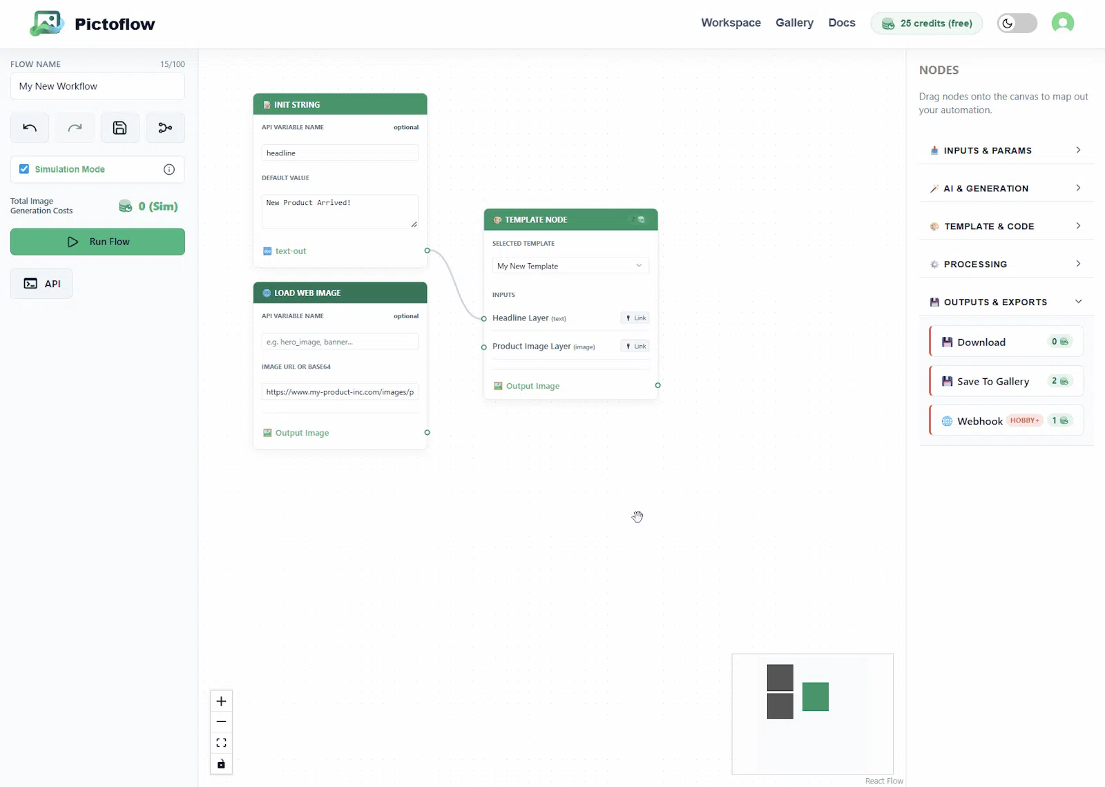The image size is (1105, 787).
Task: Link the Product Image Layer input
Action: pos(635,346)
